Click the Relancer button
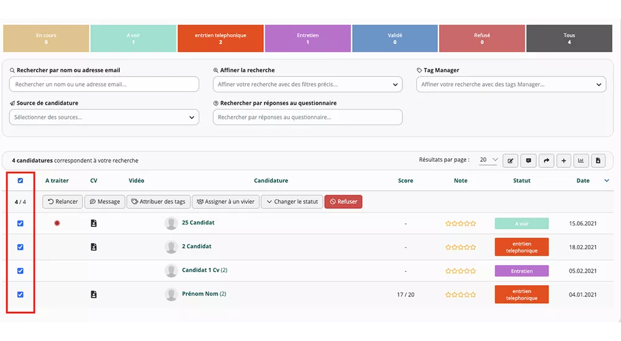Screen dimensions: 621x341 pyautogui.click(x=63, y=201)
